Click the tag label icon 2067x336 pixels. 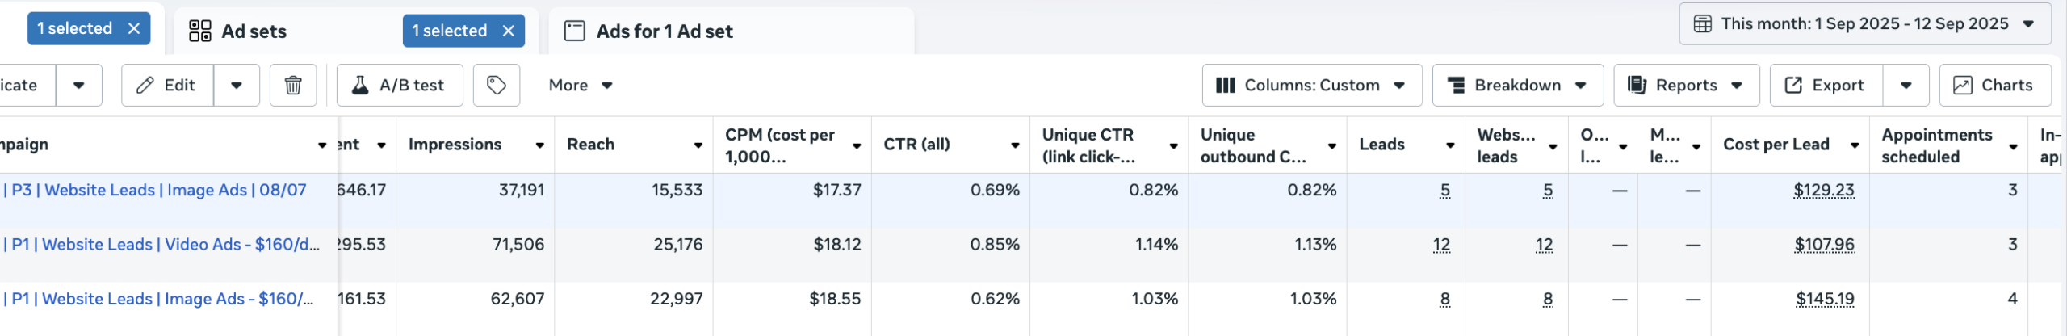pyautogui.click(x=497, y=85)
